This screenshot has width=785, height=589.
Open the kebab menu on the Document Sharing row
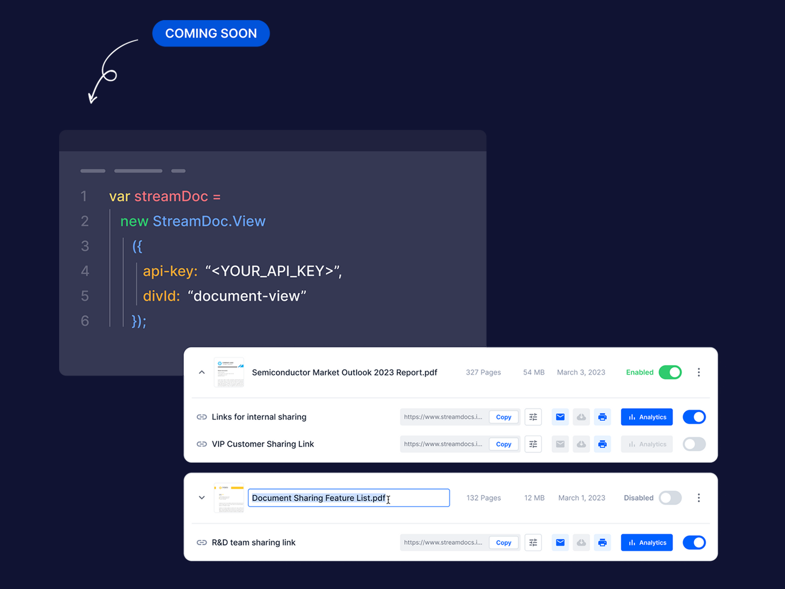pos(698,497)
